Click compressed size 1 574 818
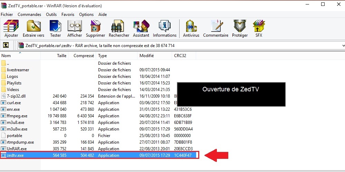This screenshot has height=172, width=345. [x=85, y=123]
